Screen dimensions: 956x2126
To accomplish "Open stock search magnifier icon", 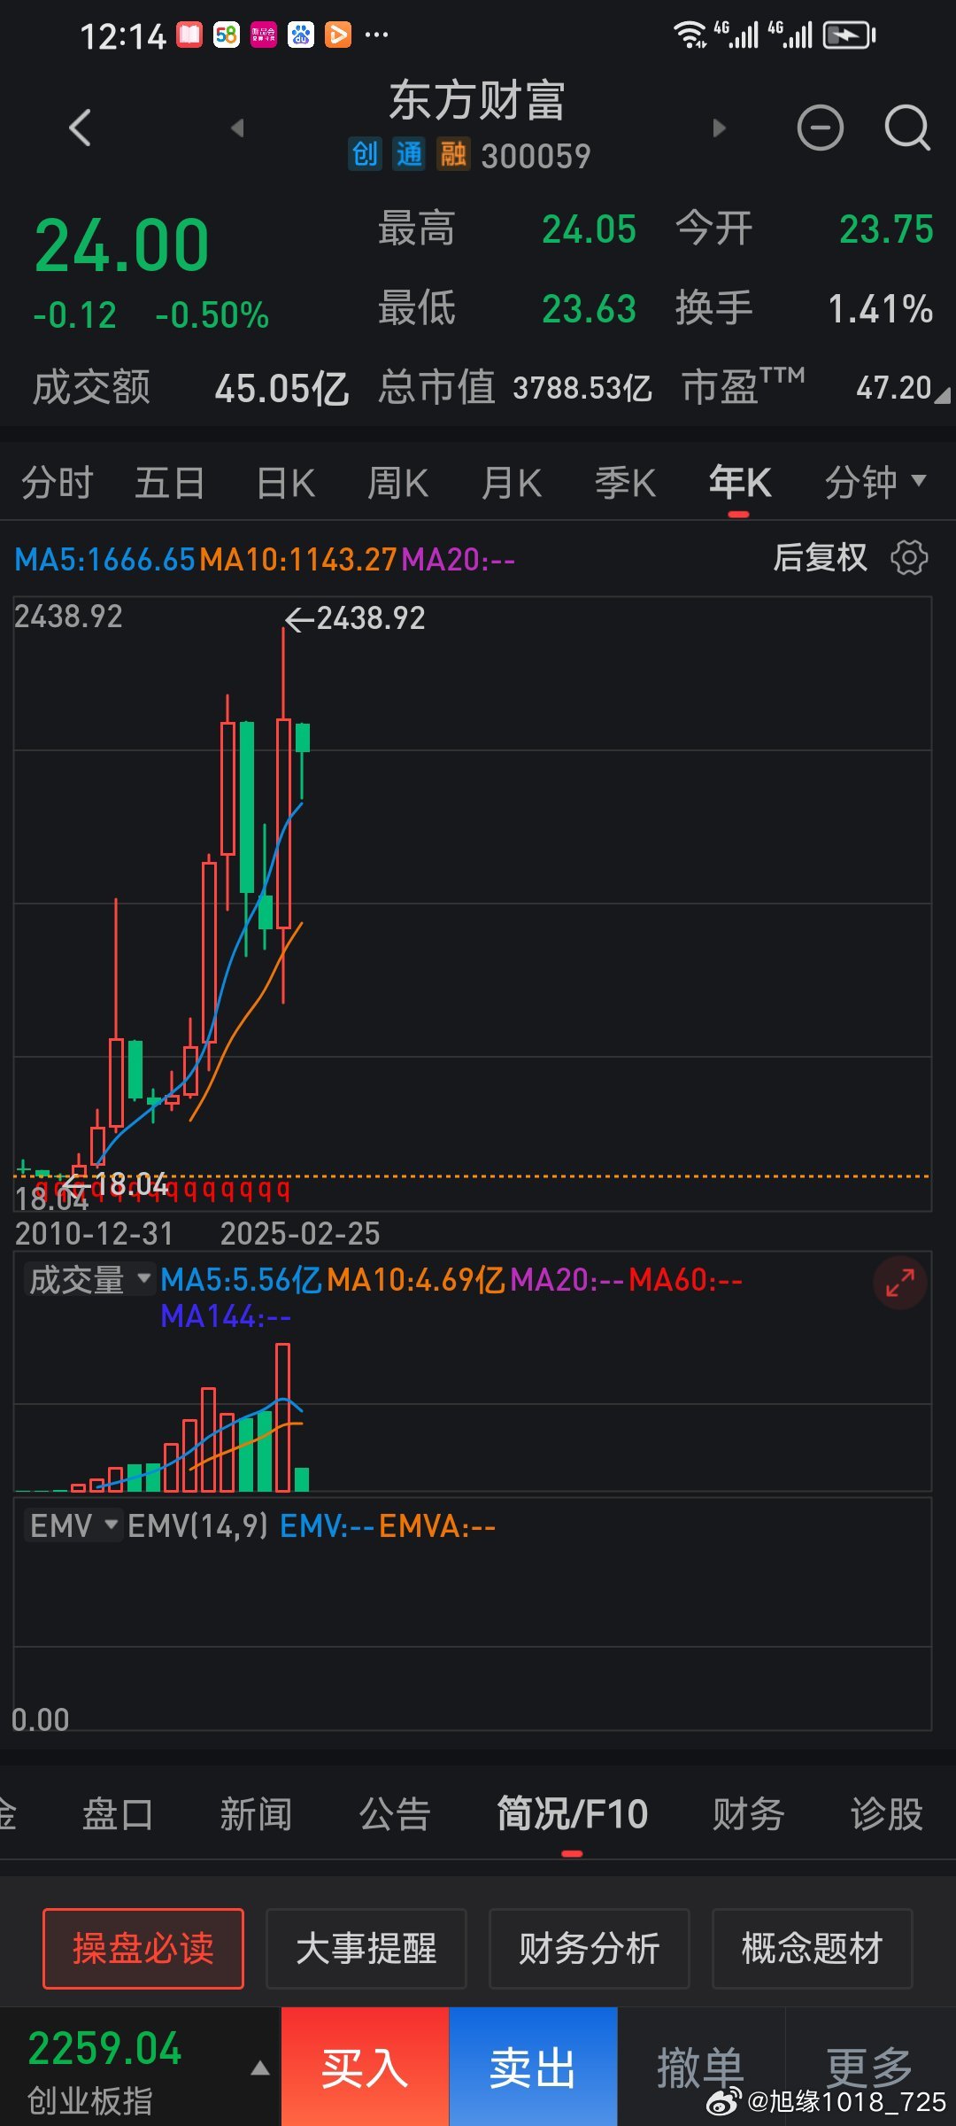I will coord(907,128).
